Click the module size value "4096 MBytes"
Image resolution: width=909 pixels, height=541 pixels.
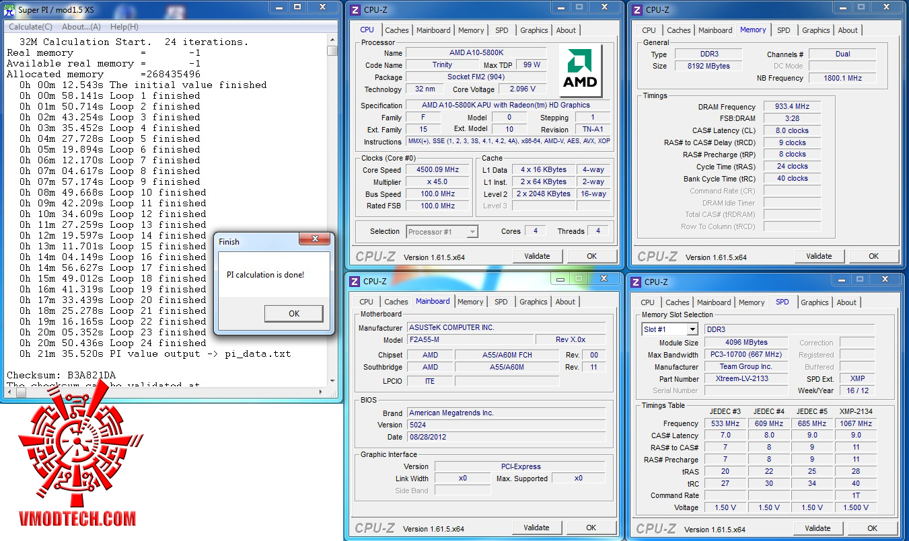point(747,342)
